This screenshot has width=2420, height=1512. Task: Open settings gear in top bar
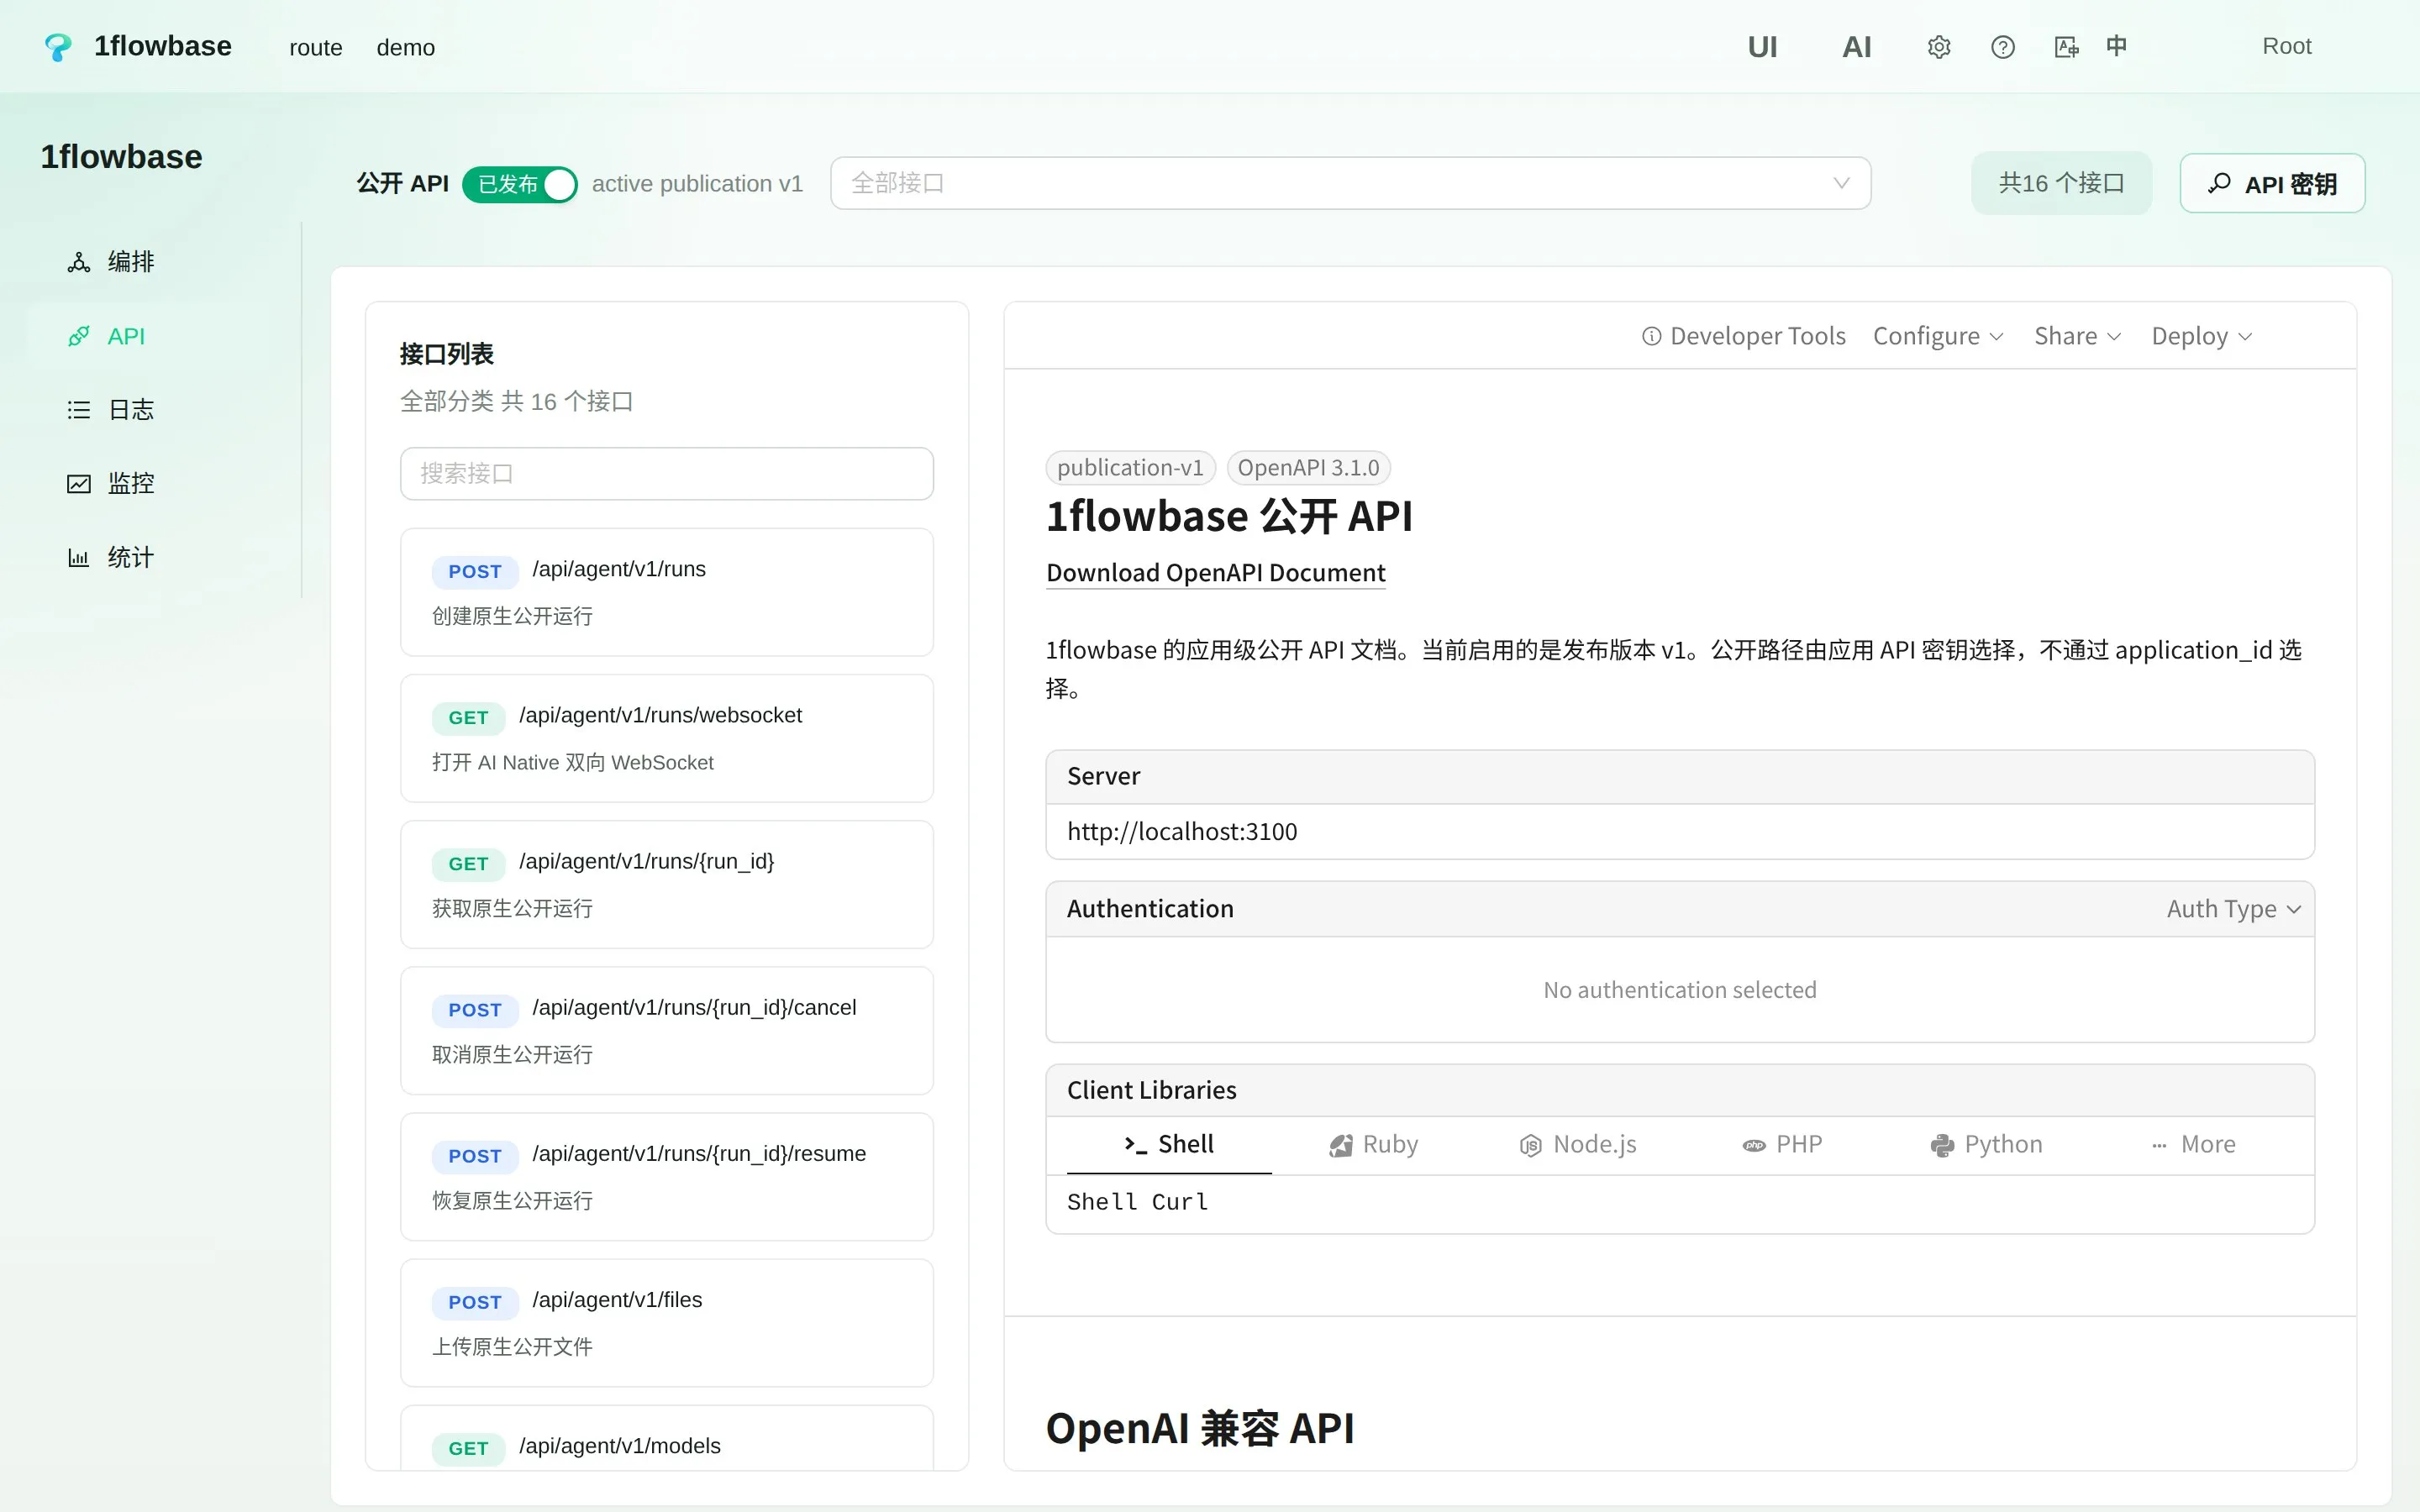pyautogui.click(x=1939, y=47)
